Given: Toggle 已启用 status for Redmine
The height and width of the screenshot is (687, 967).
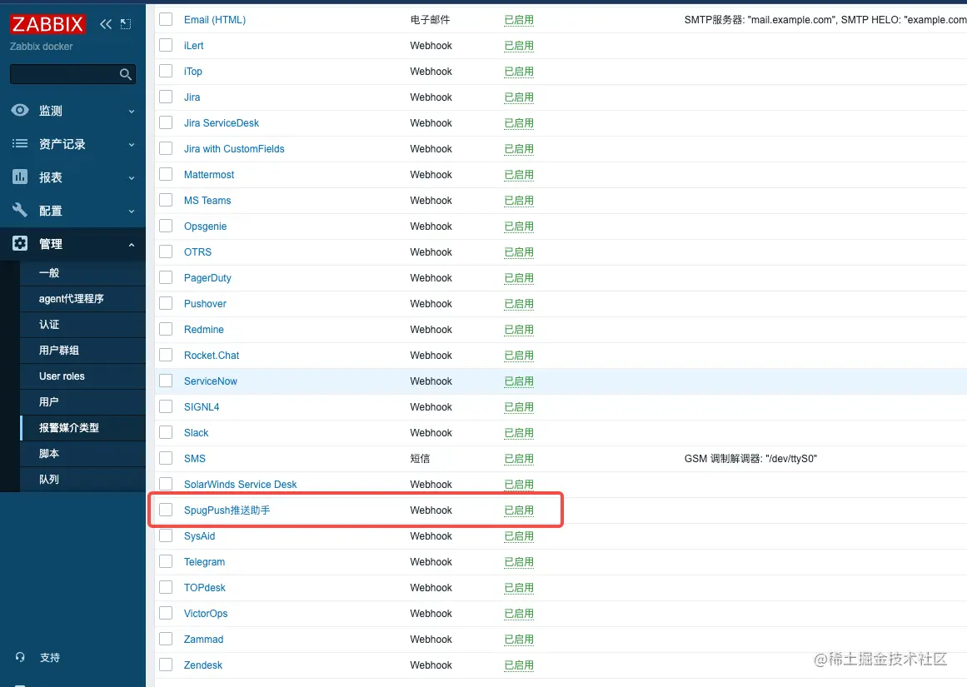Looking at the screenshot, I should pos(519,329).
